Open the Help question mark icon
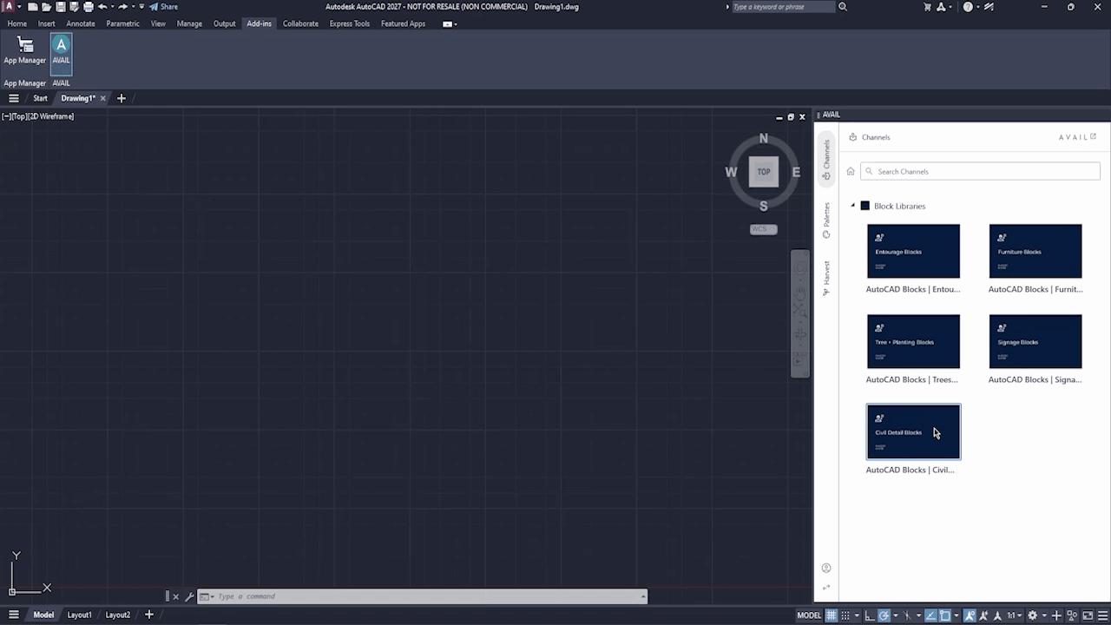This screenshot has width=1111, height=625. [968, 7]
